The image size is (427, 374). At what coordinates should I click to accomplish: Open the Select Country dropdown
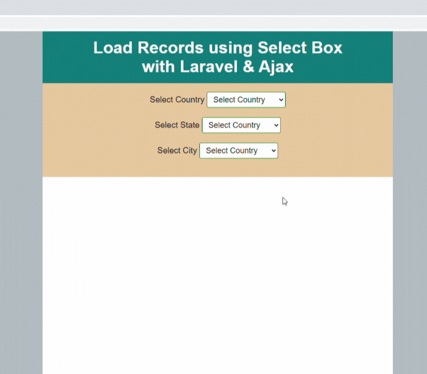tap(246, 100)
